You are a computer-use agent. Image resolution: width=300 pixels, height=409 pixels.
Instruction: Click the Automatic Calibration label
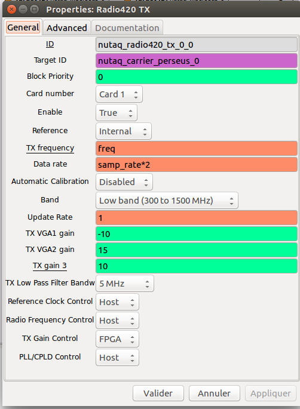[50, 181]
